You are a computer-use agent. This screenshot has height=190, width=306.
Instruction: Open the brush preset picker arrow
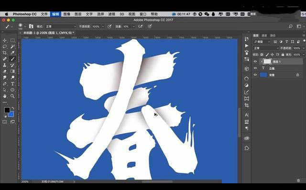[25, 26]
